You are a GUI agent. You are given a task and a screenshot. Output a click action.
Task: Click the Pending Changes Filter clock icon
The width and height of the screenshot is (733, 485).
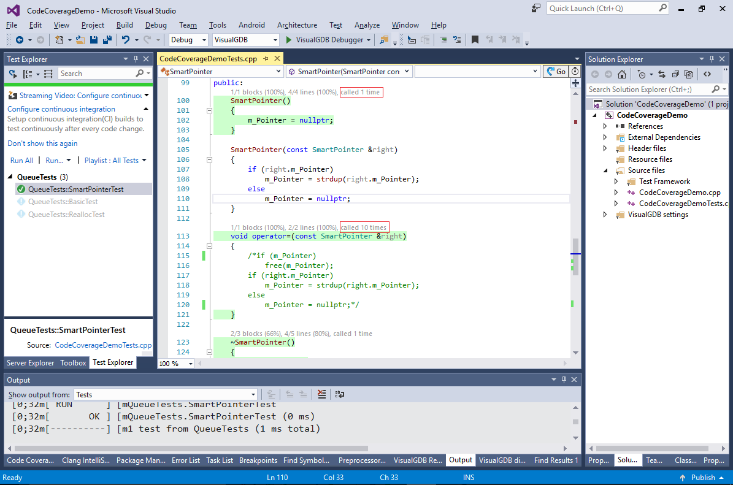coord(642,74)
